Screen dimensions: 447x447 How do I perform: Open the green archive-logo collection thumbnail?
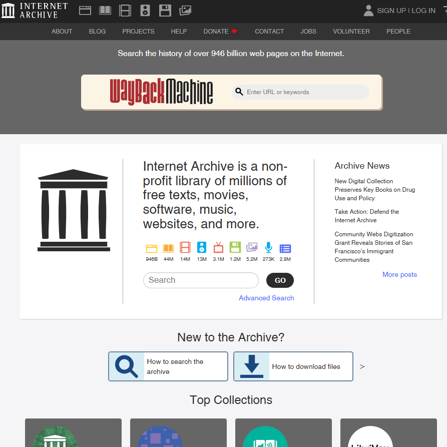(x=55, y=436)
